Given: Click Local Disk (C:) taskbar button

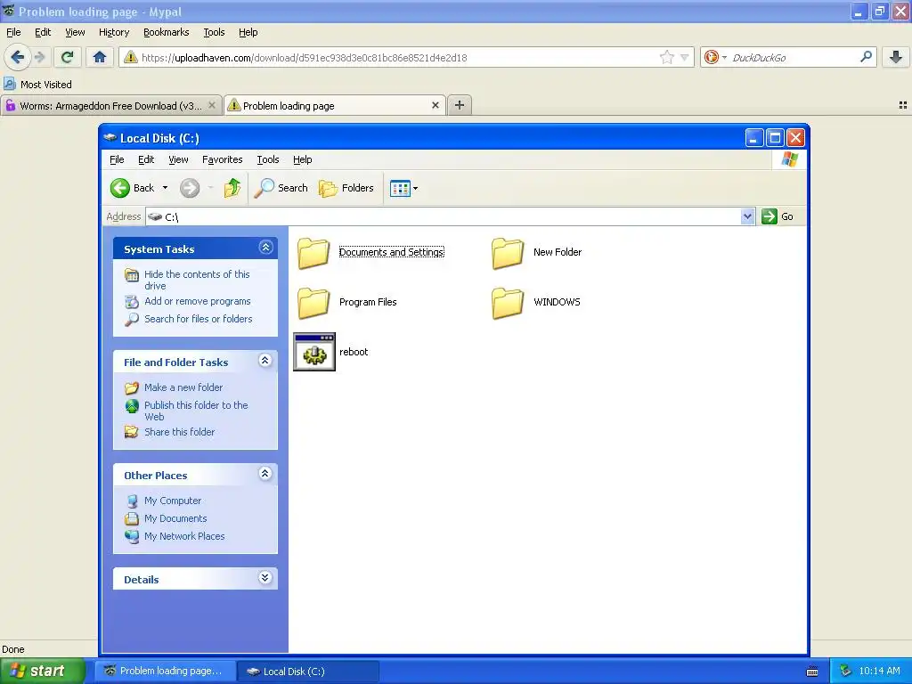Looking at the screenshot, I should click(308, 671).
